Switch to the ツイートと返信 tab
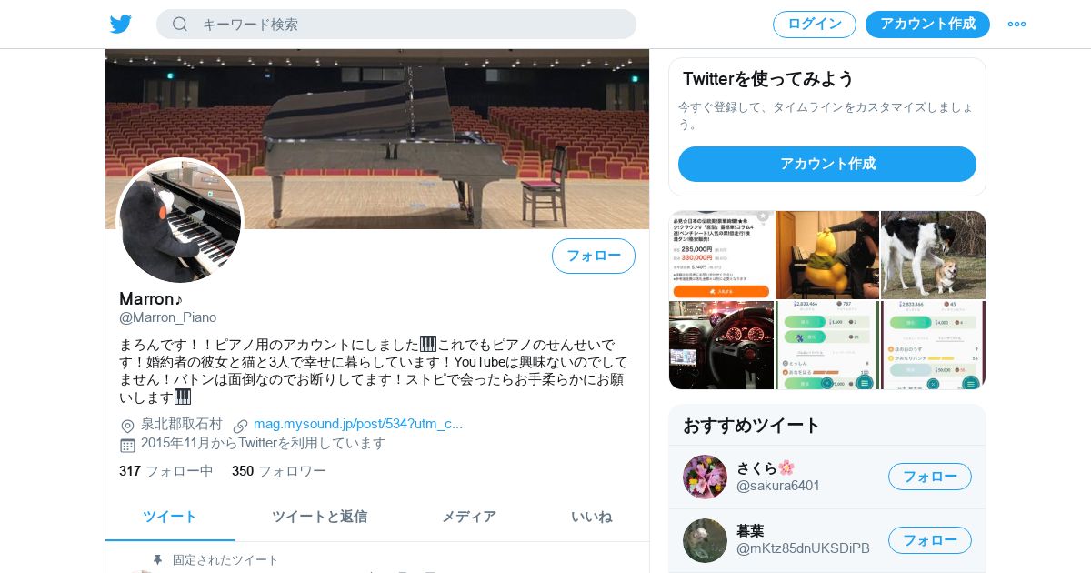Screen dimensions: 1091x573 319,517
